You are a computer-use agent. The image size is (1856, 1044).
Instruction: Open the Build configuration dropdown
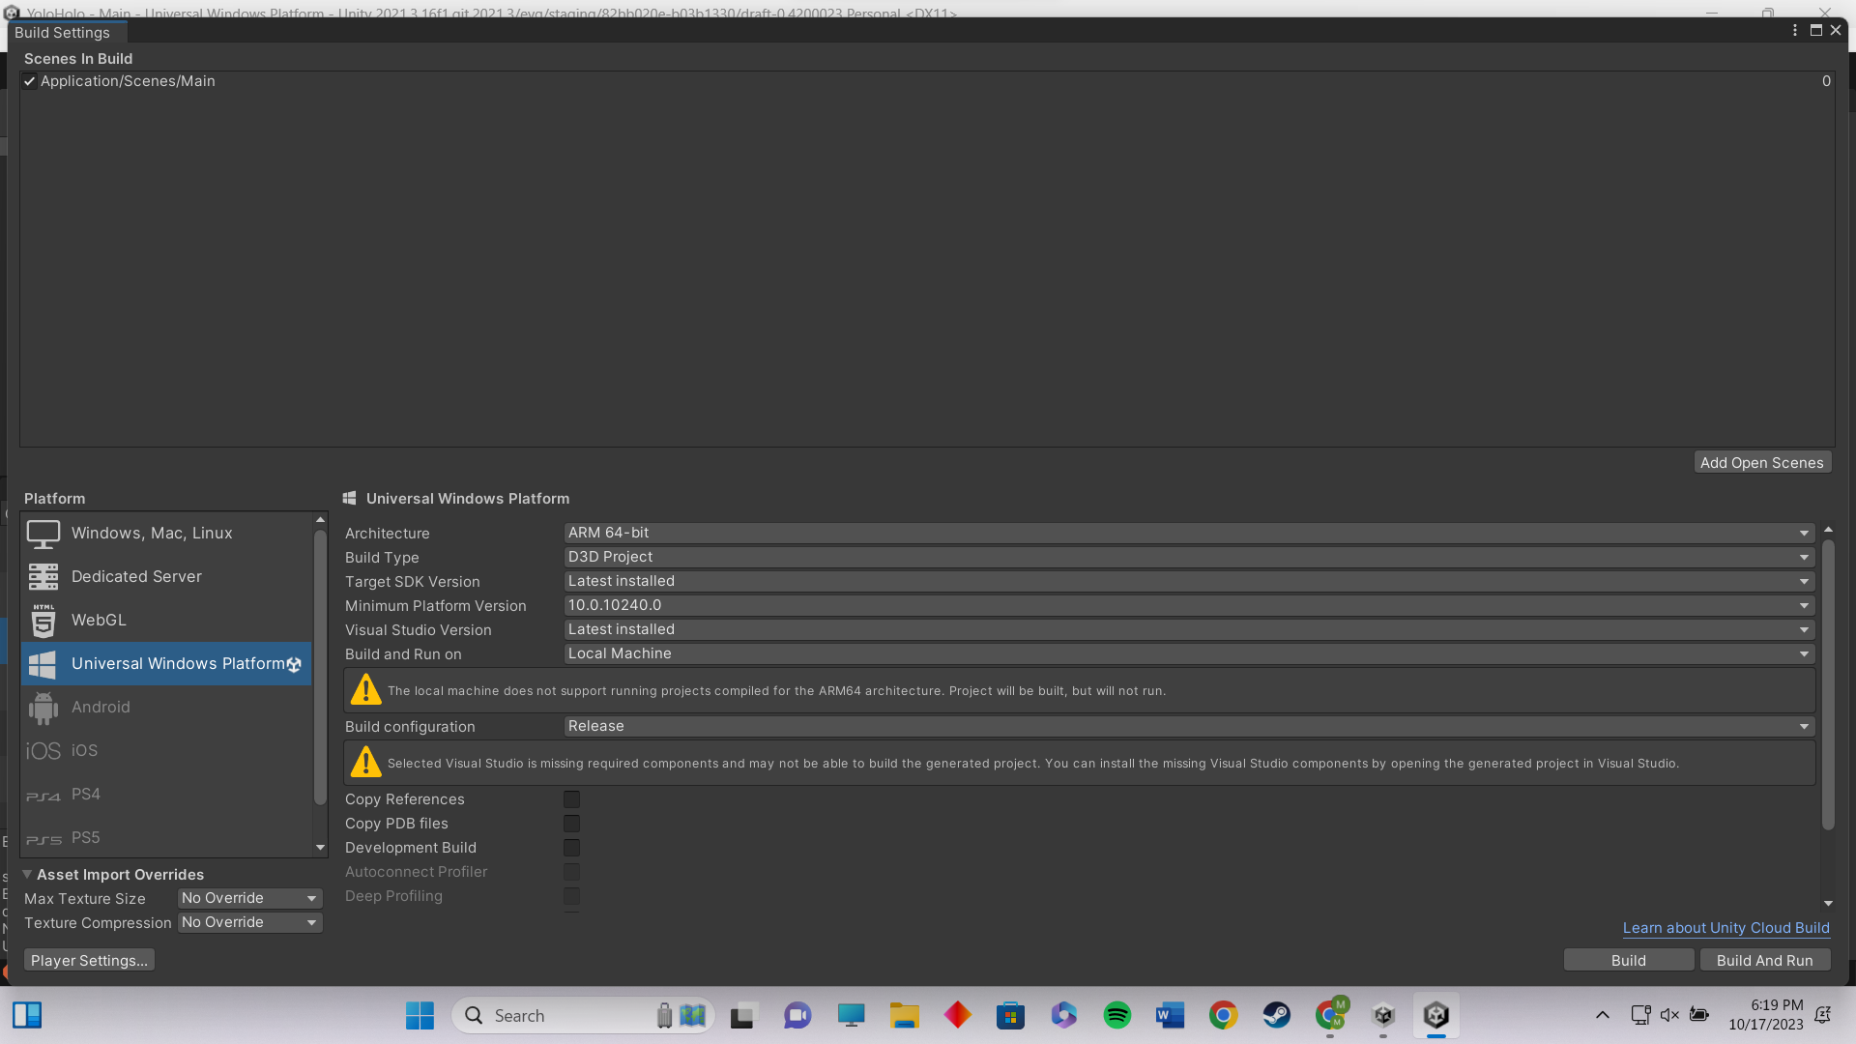point(1189,727)
